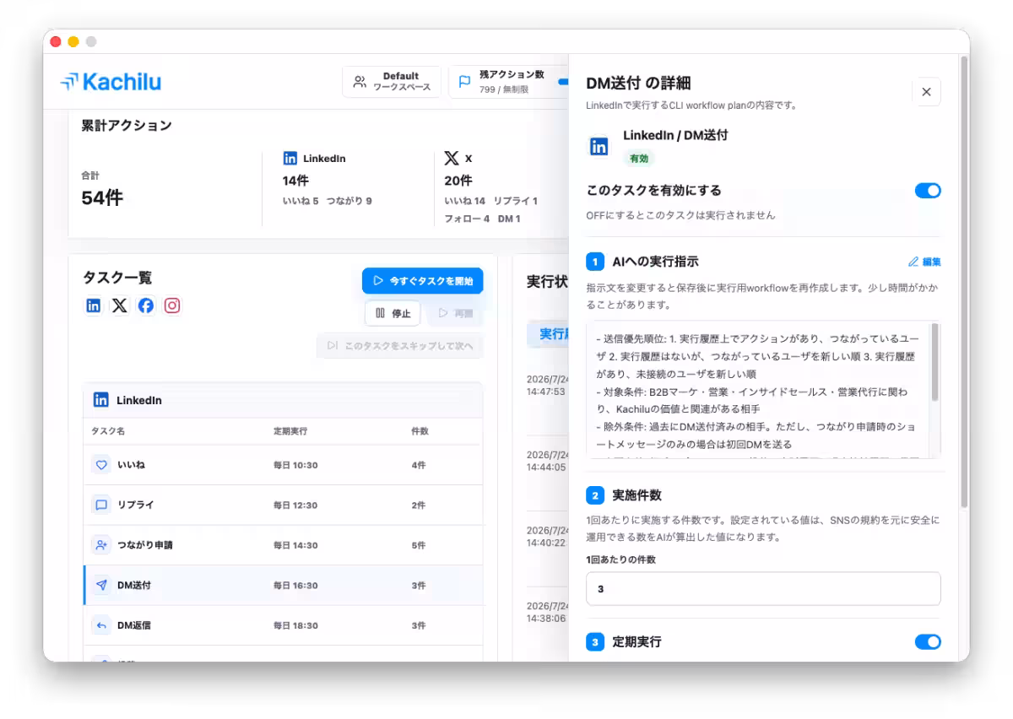Click the 今すぐタスクを開始 button

pyautogui.click(x=423, y=281)
